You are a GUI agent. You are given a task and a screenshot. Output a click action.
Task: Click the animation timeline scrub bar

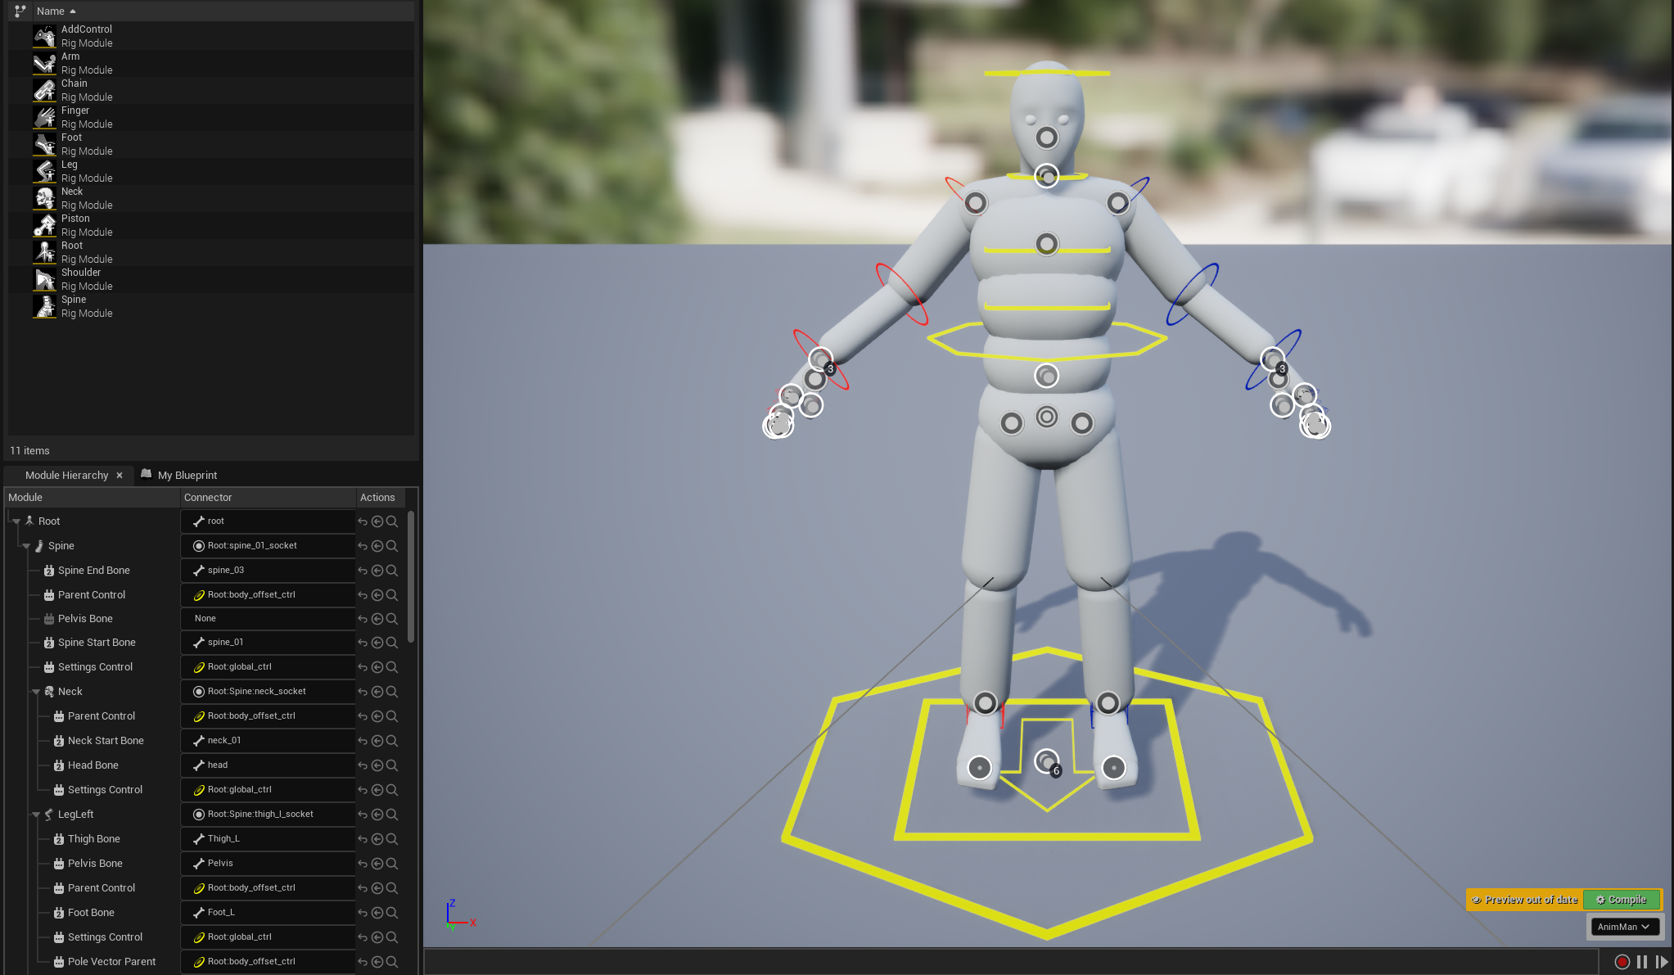coord(1010,962)
